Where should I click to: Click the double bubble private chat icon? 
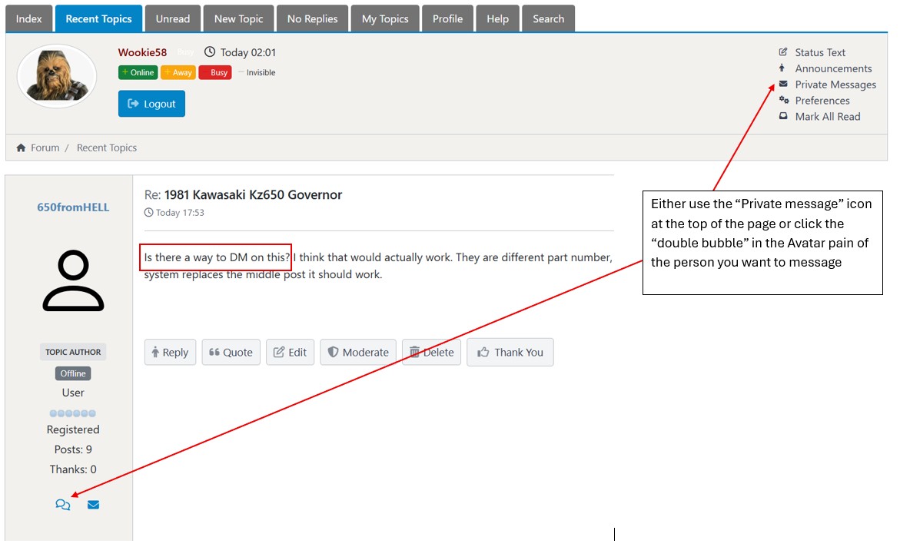(x=63, y=505)
